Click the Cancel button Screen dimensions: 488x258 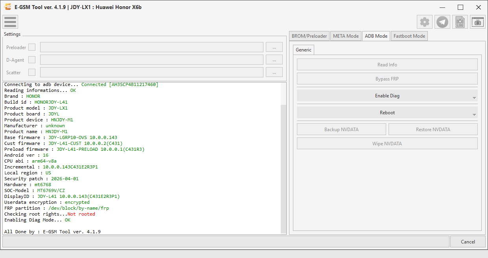(x=468, y=242)
